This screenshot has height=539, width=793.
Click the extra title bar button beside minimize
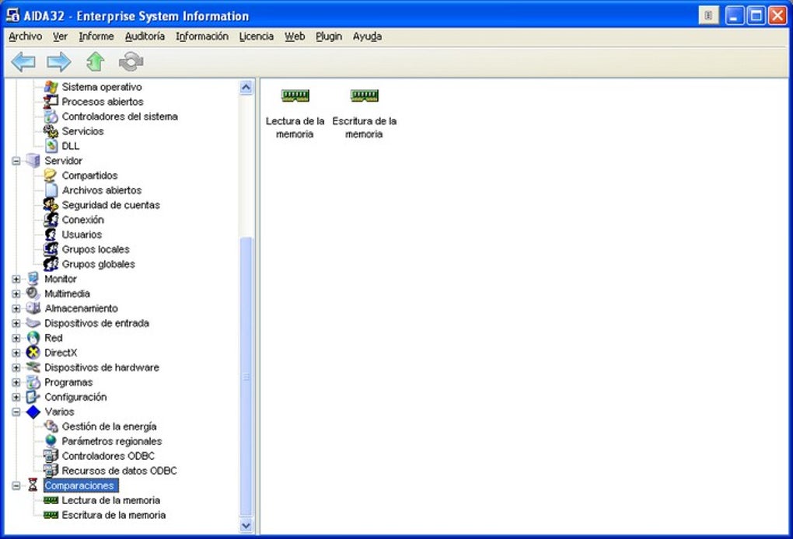click(x=708, y=16)
